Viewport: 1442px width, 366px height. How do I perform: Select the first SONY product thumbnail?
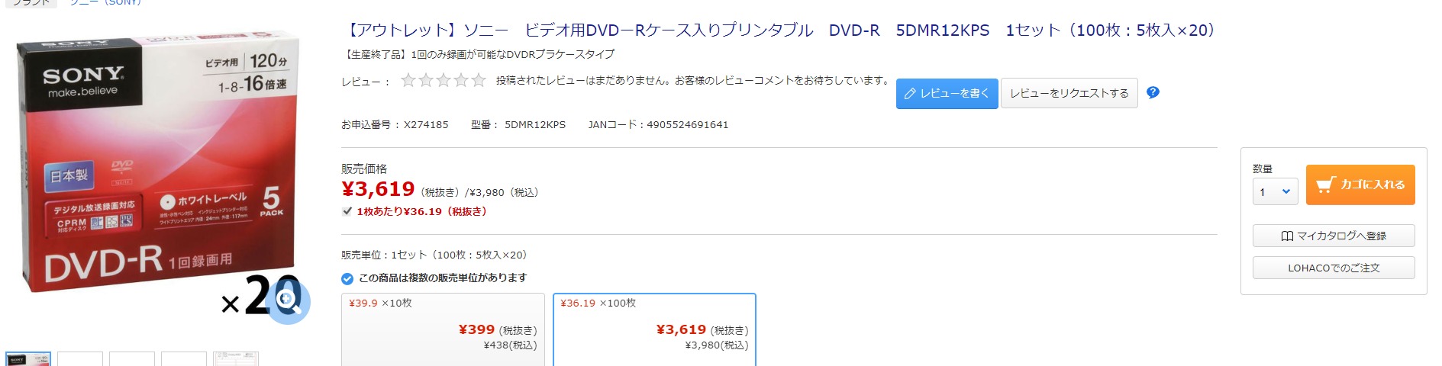[27, 359]
